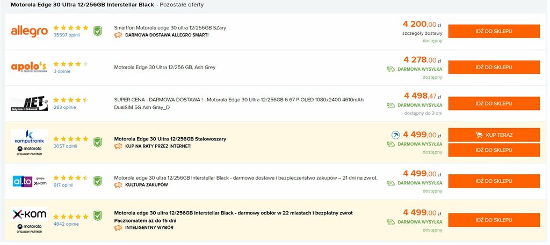Click DARMOWA DOSTAWA ALLEGRO SMART! promo text
550x245 pixels.
click(167, 35)
